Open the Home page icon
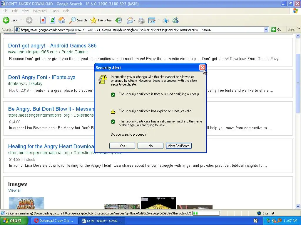 coord(62,20)
